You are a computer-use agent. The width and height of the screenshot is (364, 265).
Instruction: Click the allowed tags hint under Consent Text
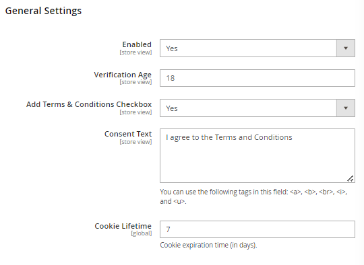click(253, 196)
